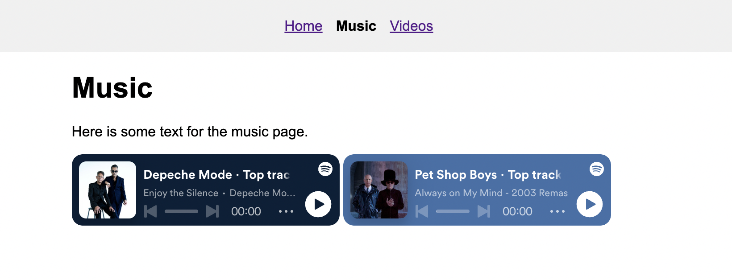The height and width of the screenshot is (280, 732).
Task: Open Spotify logo on Depeche Mode embed
Action: [325, 169]
